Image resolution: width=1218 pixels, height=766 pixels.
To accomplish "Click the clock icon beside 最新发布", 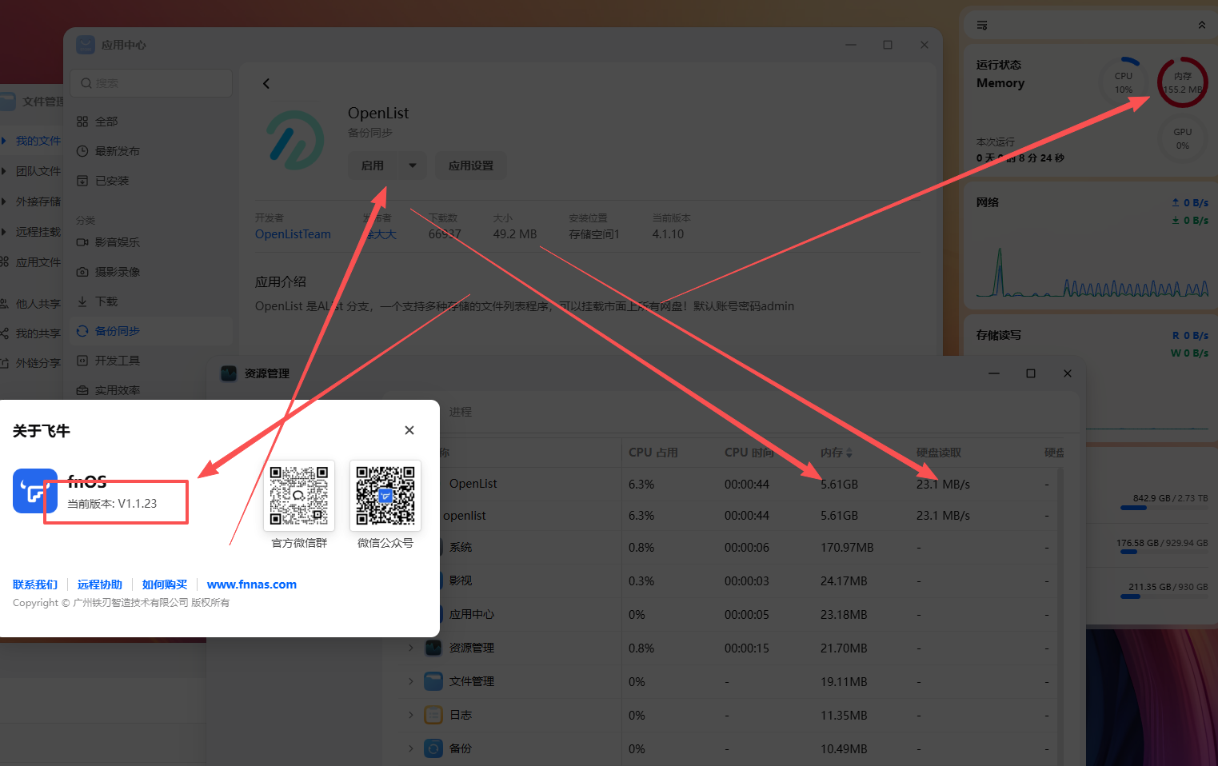I will (x=82, y=151).
